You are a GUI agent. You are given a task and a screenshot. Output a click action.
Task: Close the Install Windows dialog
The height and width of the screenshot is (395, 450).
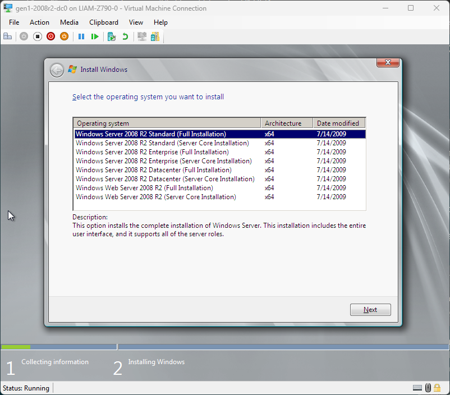pos(388,62)
